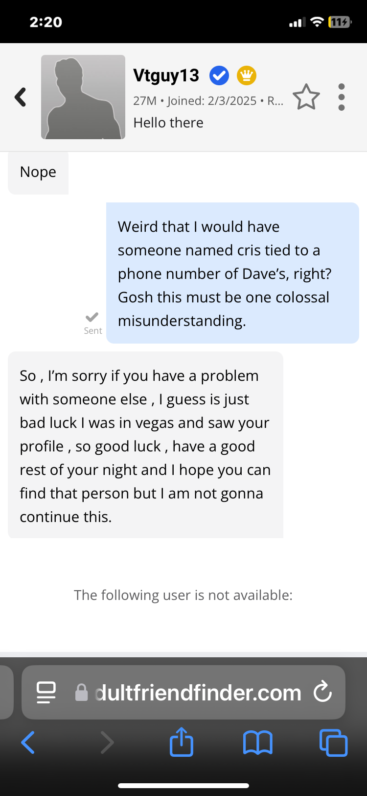Tap the "Hello there" status text
Viewport: 367px width, 796px height.
coord(168,123)
